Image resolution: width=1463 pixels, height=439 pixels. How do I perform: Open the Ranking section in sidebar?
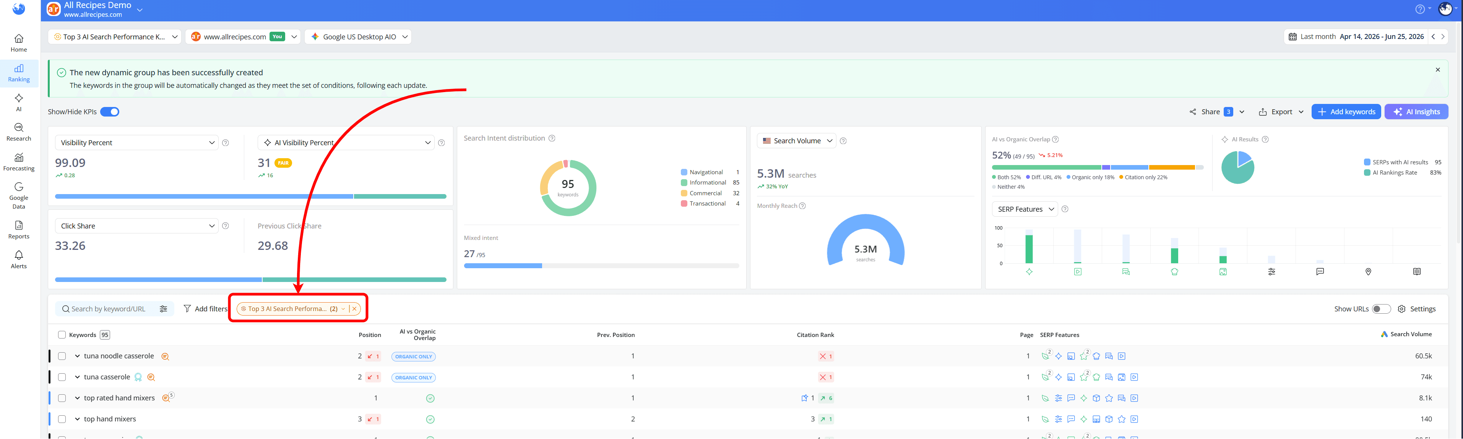(19, 73)
